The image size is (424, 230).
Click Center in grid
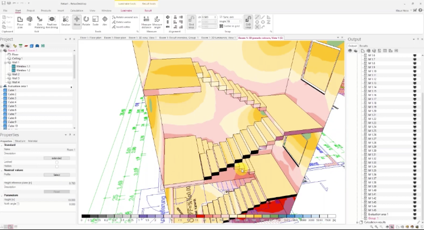click(229, 26)
